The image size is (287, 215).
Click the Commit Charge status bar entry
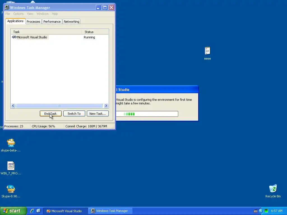pos(86,126)
